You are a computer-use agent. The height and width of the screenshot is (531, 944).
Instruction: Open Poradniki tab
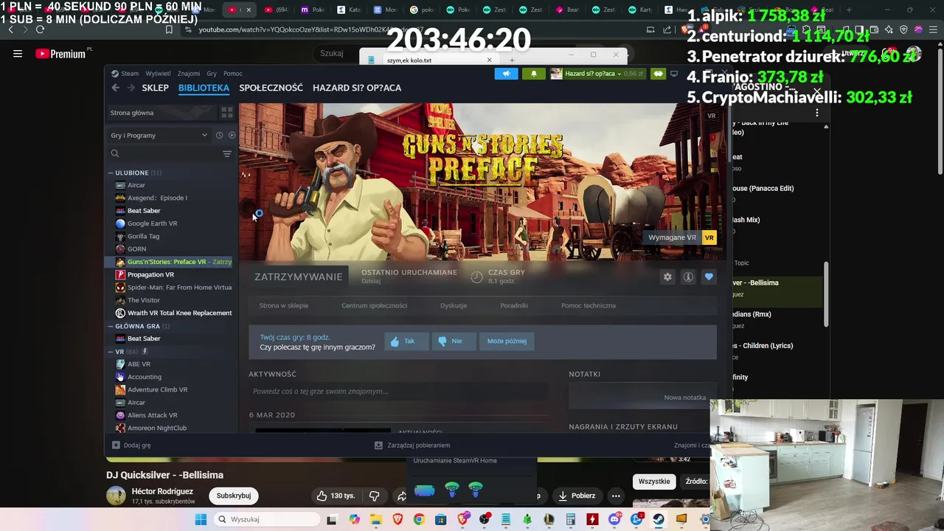tap(514, 305)
